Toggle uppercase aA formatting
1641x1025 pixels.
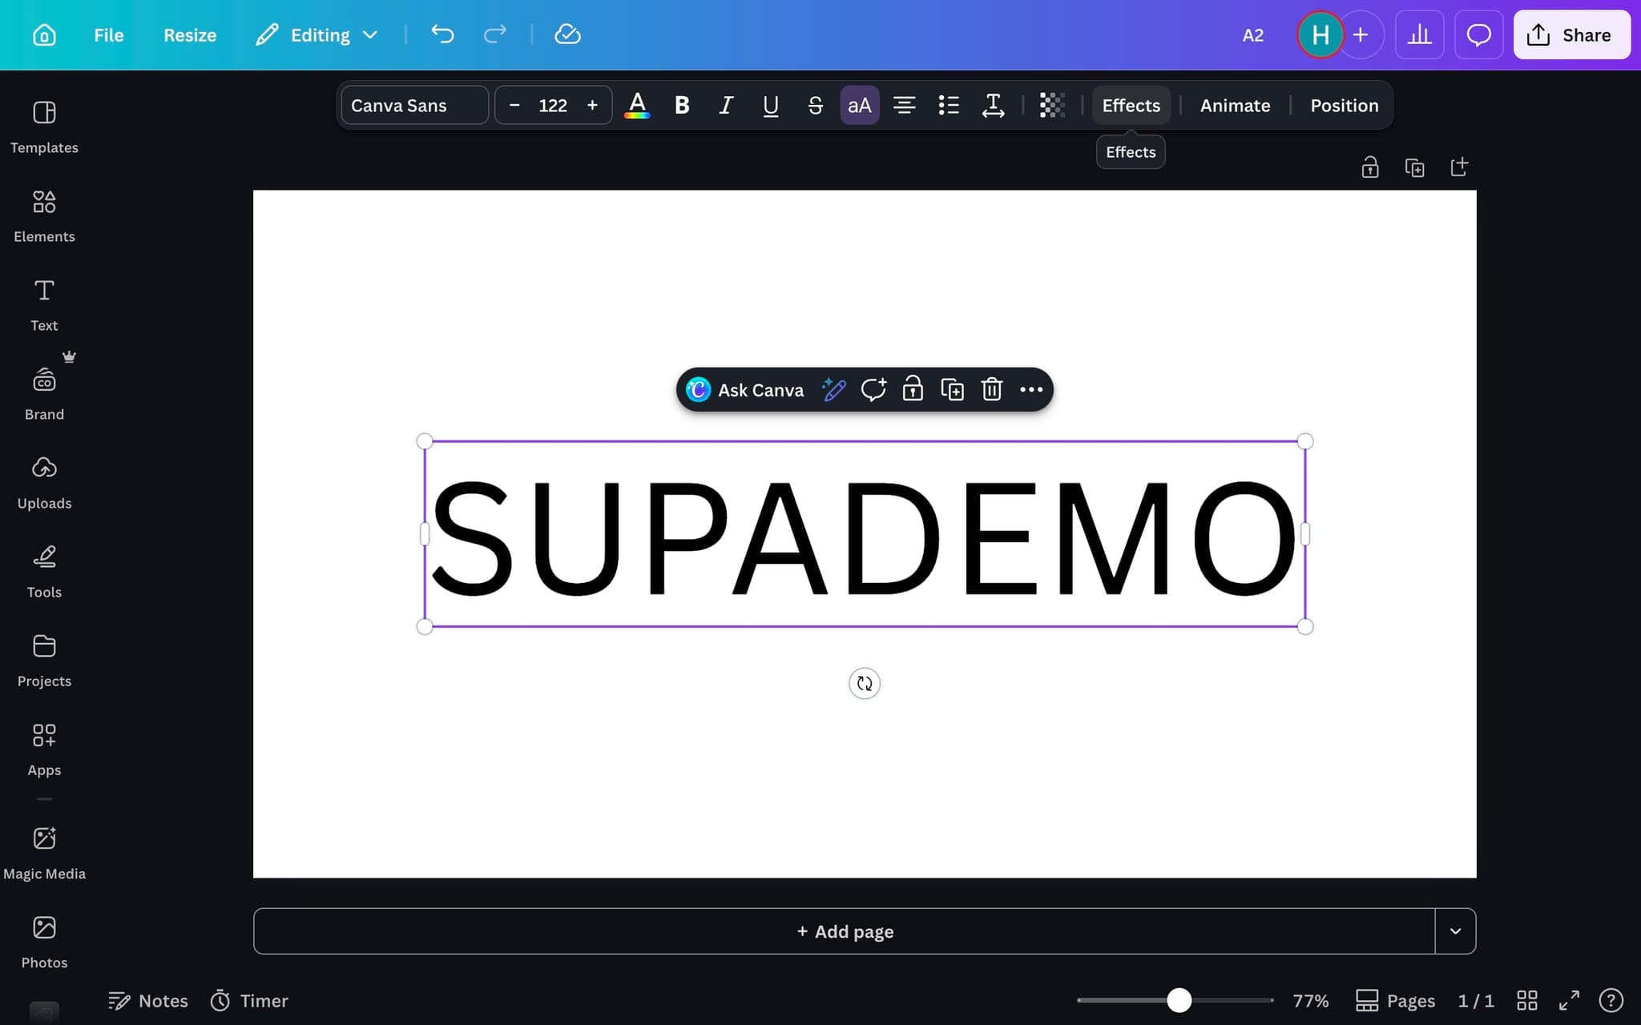859,105
